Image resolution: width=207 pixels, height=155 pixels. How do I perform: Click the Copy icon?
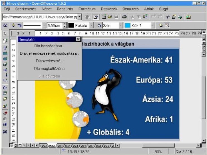click(139, 17)
